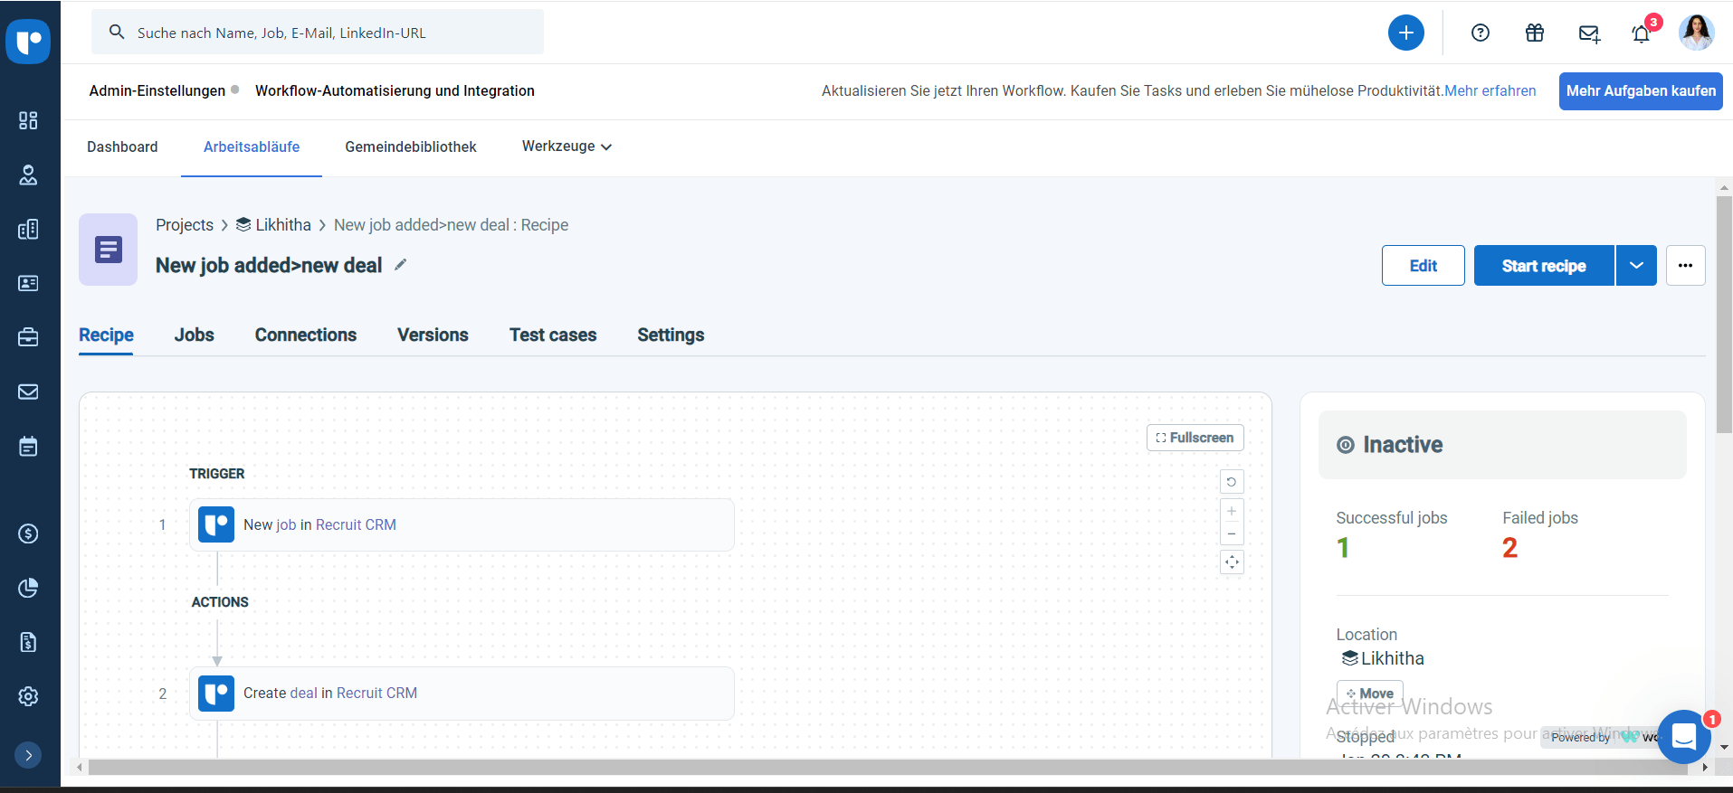
Task: Open the Versions tab
Action: pos(433,335)
